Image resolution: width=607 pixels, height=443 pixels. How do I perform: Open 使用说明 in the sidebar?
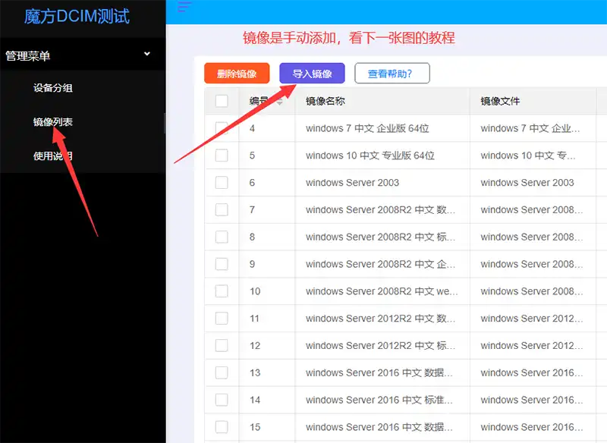click(x=52, y=156)
